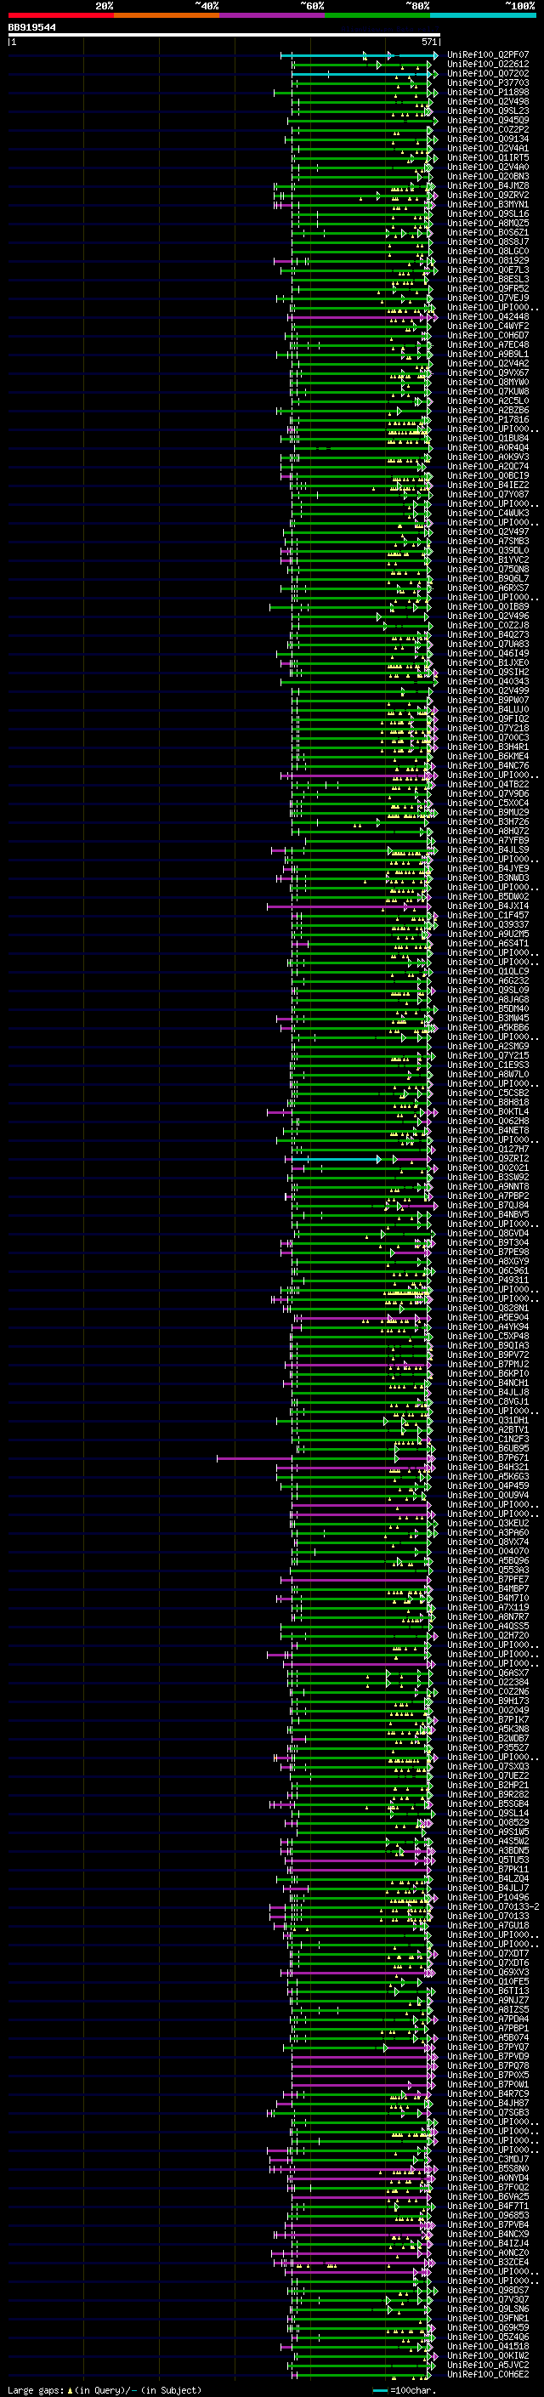Image resolution: width=544 pixels, height=2397 pixels.
Task: Click the purple ~60% identity legend segment
Action: 273,15
